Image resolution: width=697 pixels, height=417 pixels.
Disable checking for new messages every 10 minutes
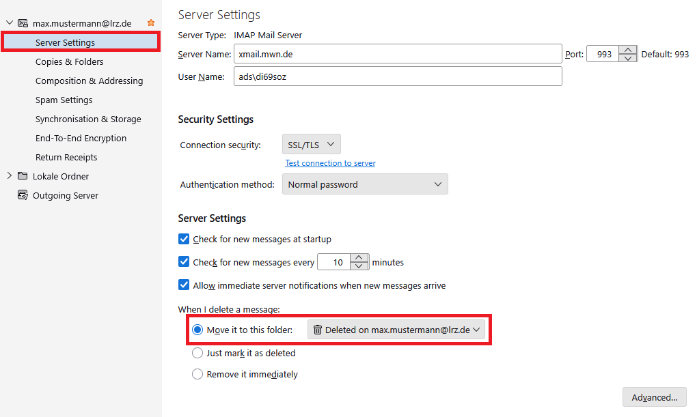pyautogui.click(x=184, y=261)
